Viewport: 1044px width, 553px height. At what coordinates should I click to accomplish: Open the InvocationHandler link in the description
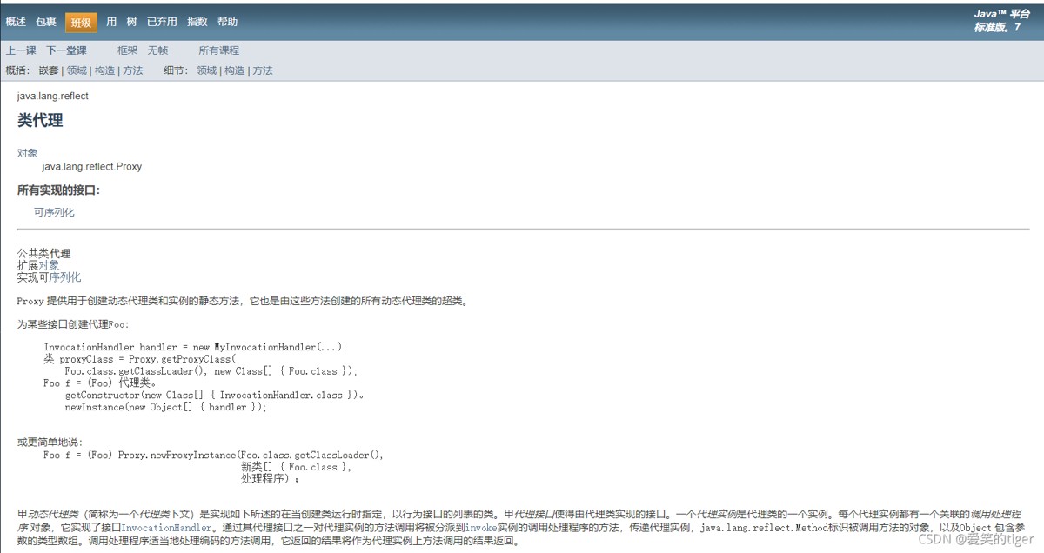[x=165, y=527]
